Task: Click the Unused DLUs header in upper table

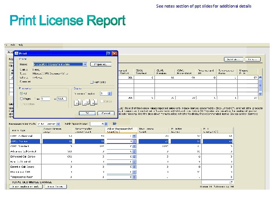Action: (247, 72)
